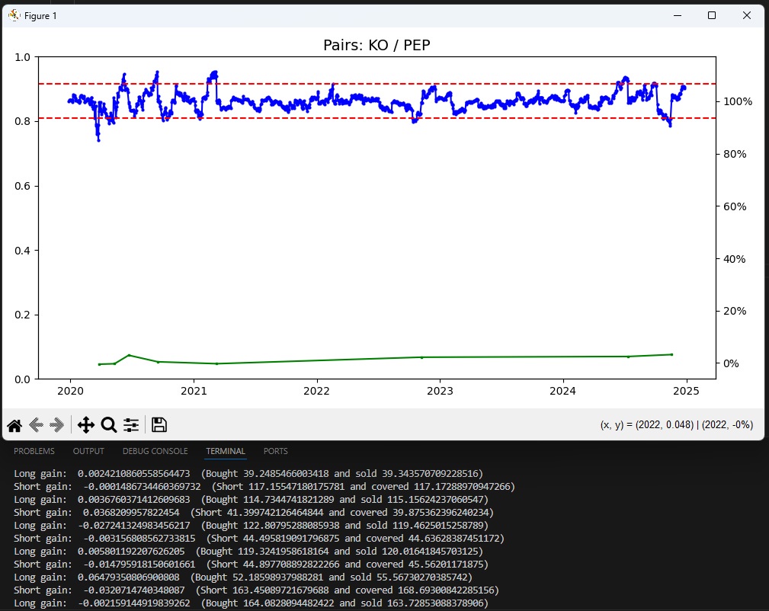Close the Figure 1 window
The width and height of the screenshot is (769, 611).
[746, 16]
